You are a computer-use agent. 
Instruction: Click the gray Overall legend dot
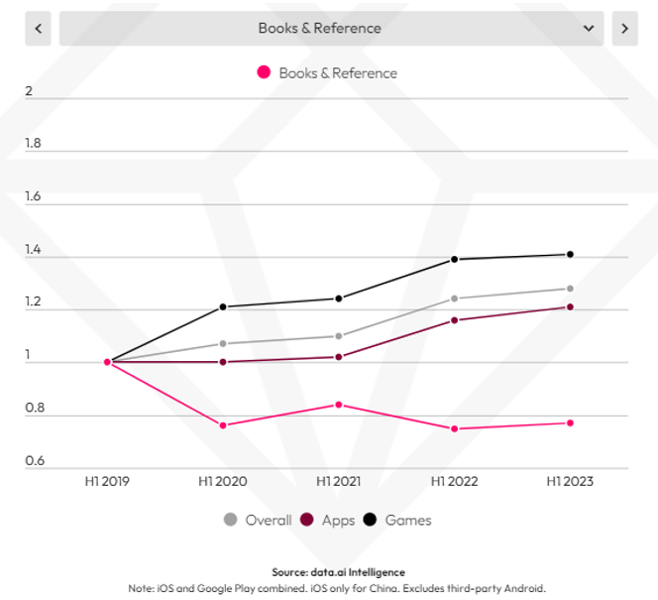tap(231, 520)
